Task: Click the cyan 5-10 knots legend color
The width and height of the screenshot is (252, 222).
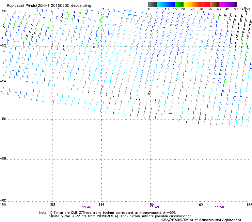Action: (161, 4)
